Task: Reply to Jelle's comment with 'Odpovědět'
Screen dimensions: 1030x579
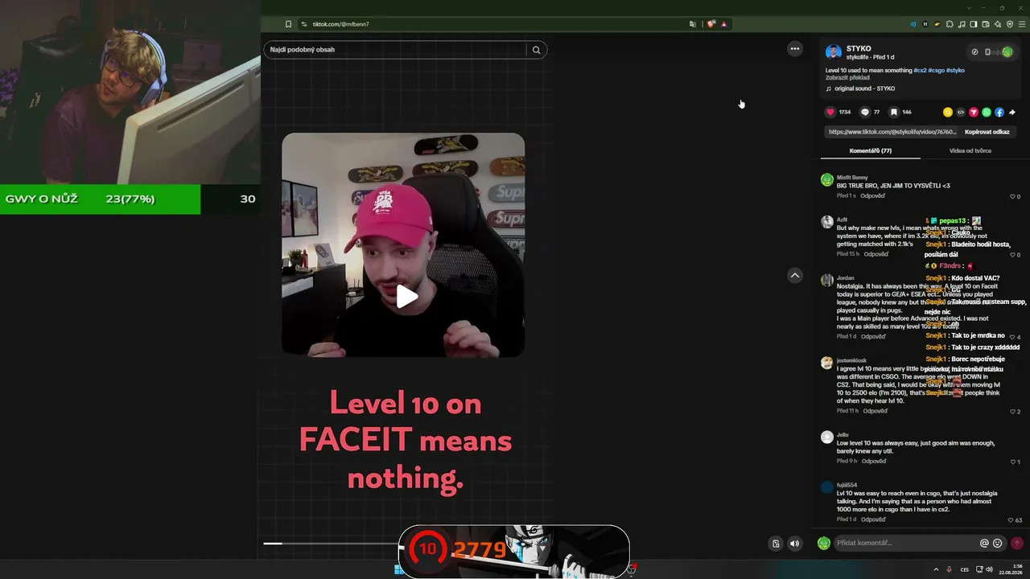Action: coord(874,462)
